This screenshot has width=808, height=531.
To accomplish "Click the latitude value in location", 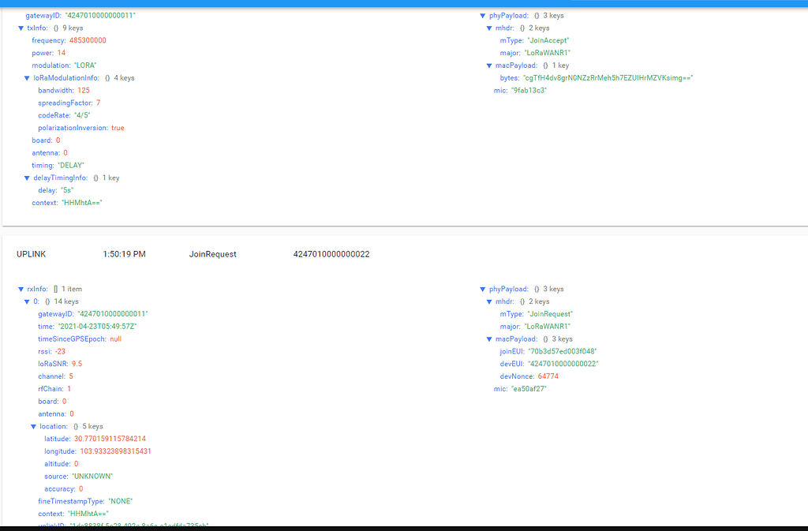I will click(110, 439).
